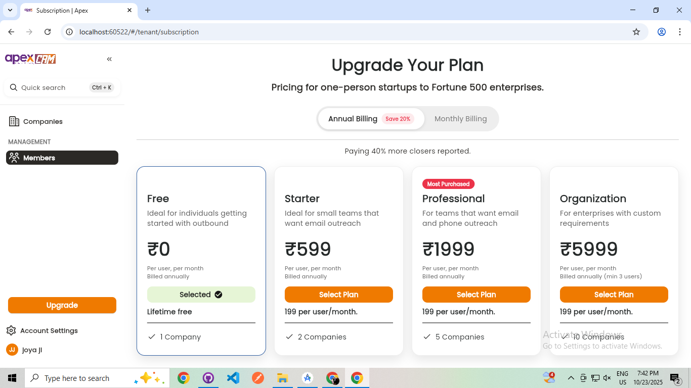Open GitHub Desktop from taskbar
691x388 pixels.
pyautogui.click(x=208, y=378)
